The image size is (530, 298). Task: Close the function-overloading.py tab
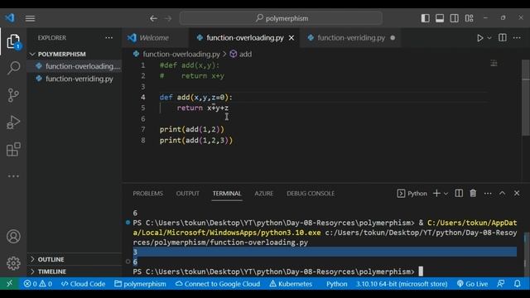point(291,38)
